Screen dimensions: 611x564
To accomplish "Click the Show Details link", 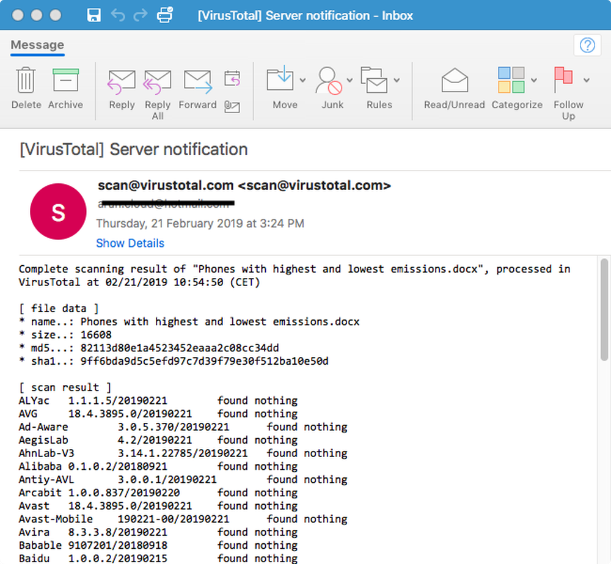I will coord(130,243).
